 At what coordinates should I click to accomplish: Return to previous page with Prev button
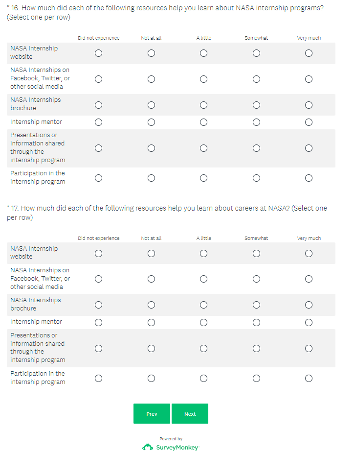[152, 414]
